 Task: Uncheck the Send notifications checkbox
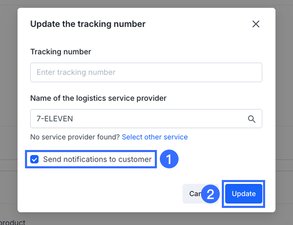tap(35, 159)
